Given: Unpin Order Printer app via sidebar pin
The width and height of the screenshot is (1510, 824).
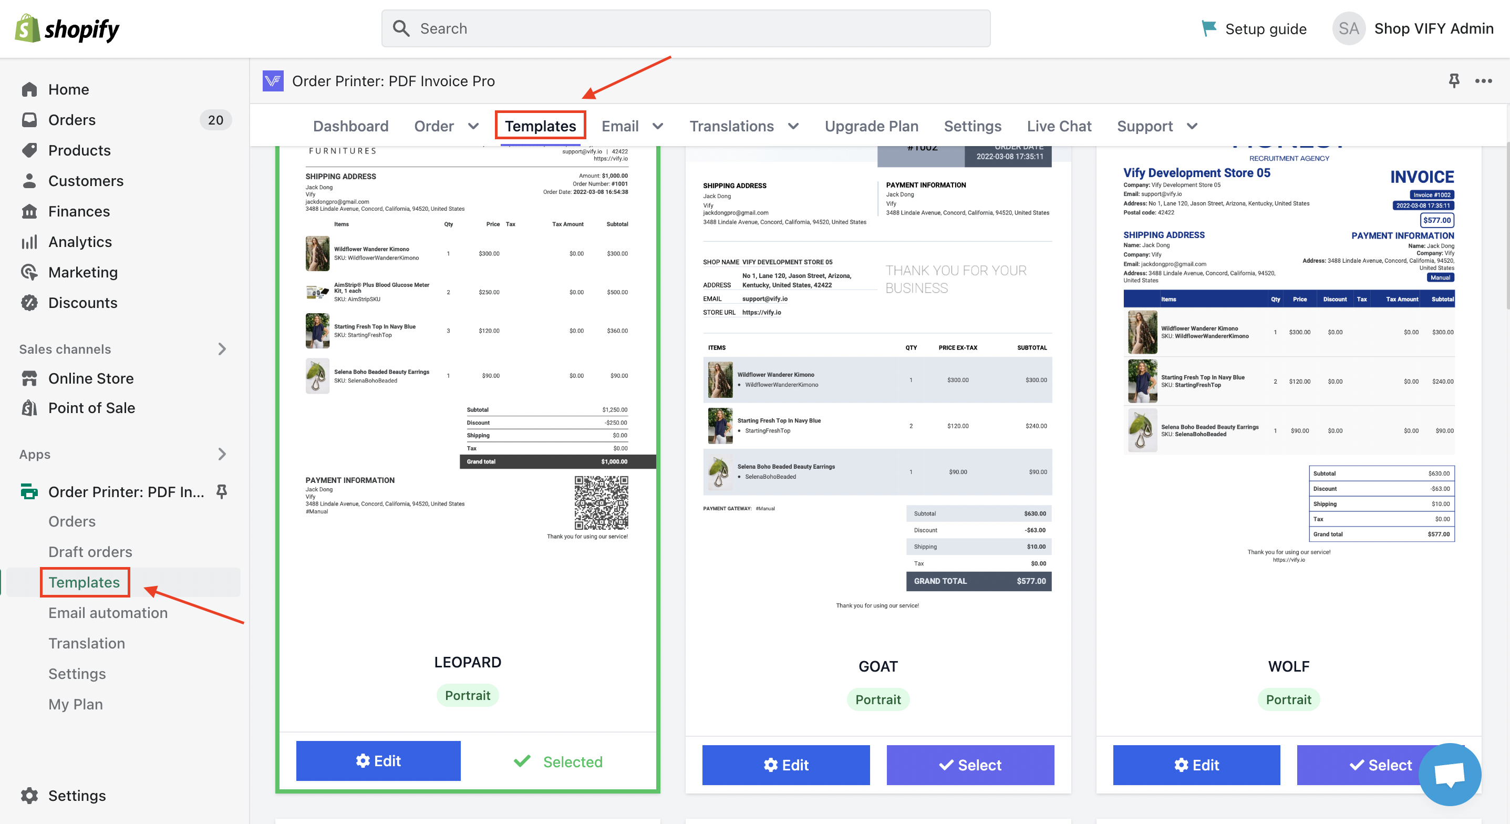Looking at the screenshot, I should click(222, 491).
